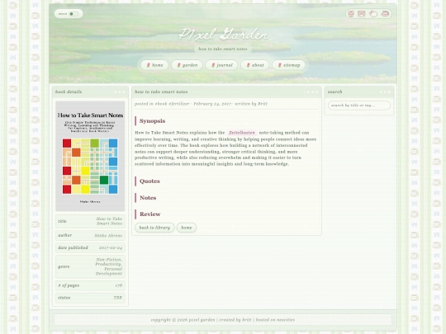The width and height of the screenshot is (446, 334).
Task: Focus the search by title or tag field
Action: 359,106
